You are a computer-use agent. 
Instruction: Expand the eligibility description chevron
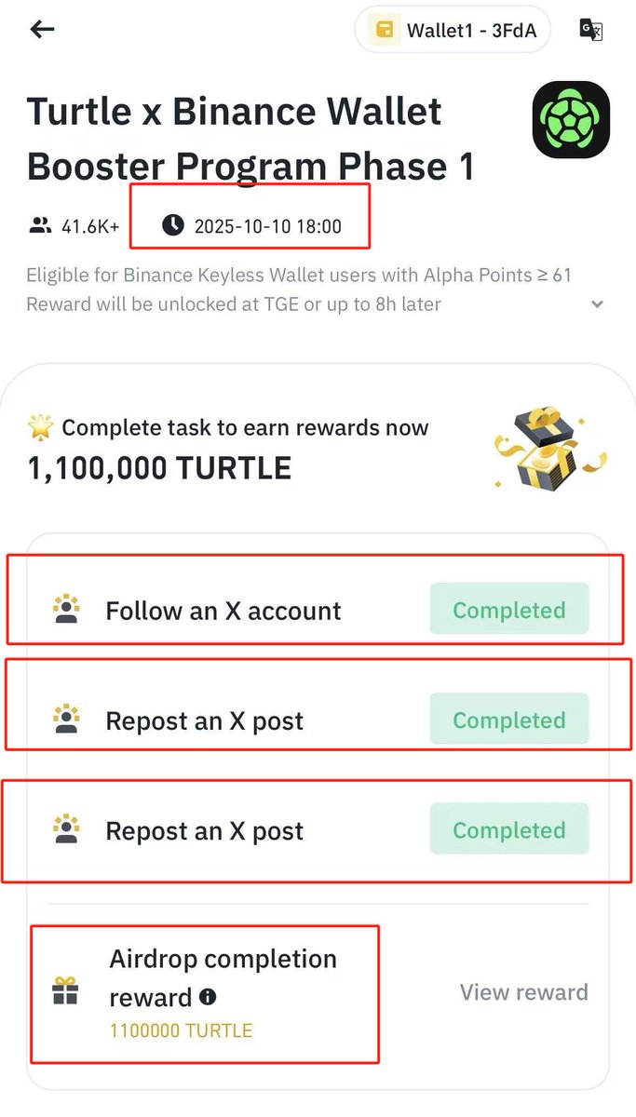point(598,303)
